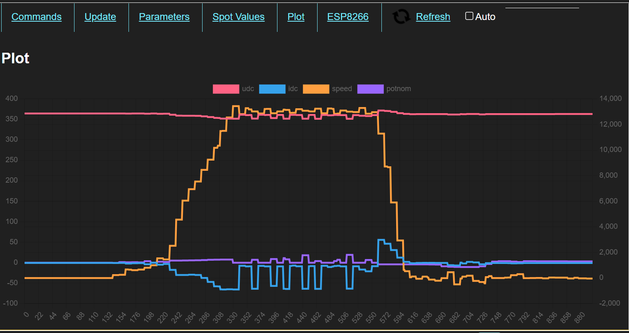Go to the Update tab
This screenshot has height=333, width=629.
coord(100,17)
